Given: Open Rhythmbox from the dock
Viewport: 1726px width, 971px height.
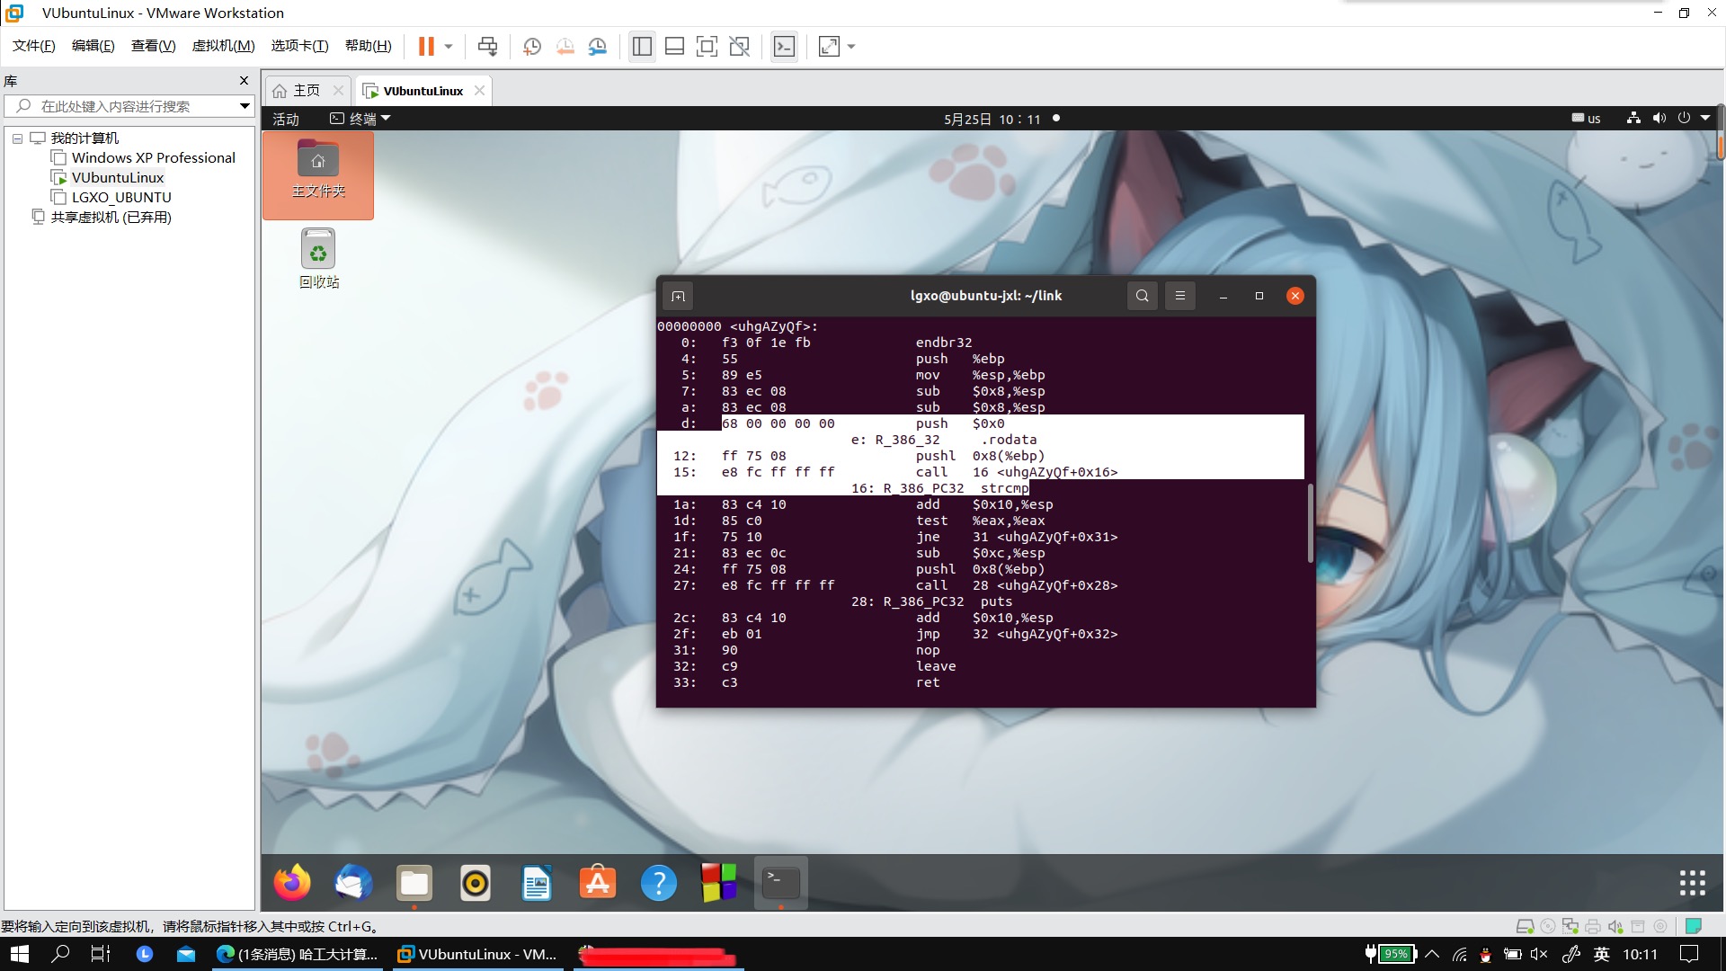Looking at the screenshot, I should click(476, 883).
